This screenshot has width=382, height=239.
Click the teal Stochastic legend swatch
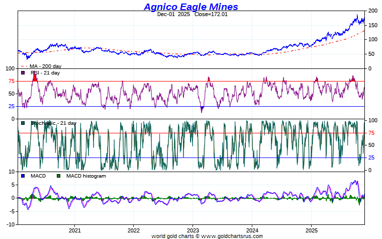23,123
